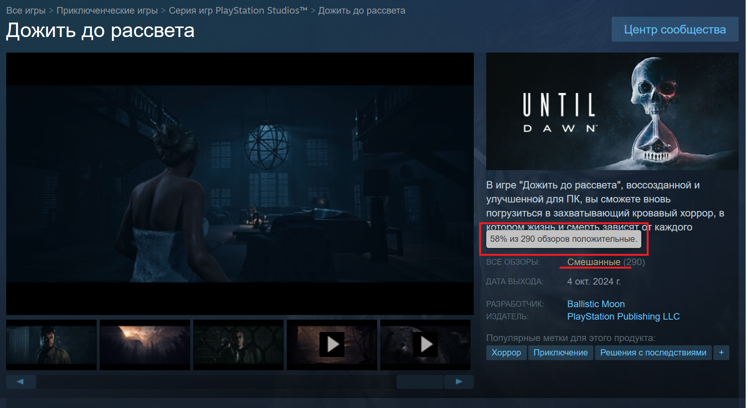Click the '+' add tag button
748x408 pixels.
(721, 353)
